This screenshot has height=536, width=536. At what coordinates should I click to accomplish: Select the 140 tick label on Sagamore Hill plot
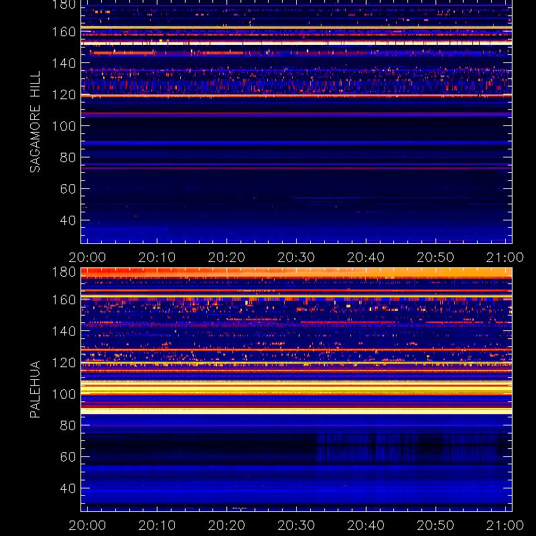coord(64,63)
